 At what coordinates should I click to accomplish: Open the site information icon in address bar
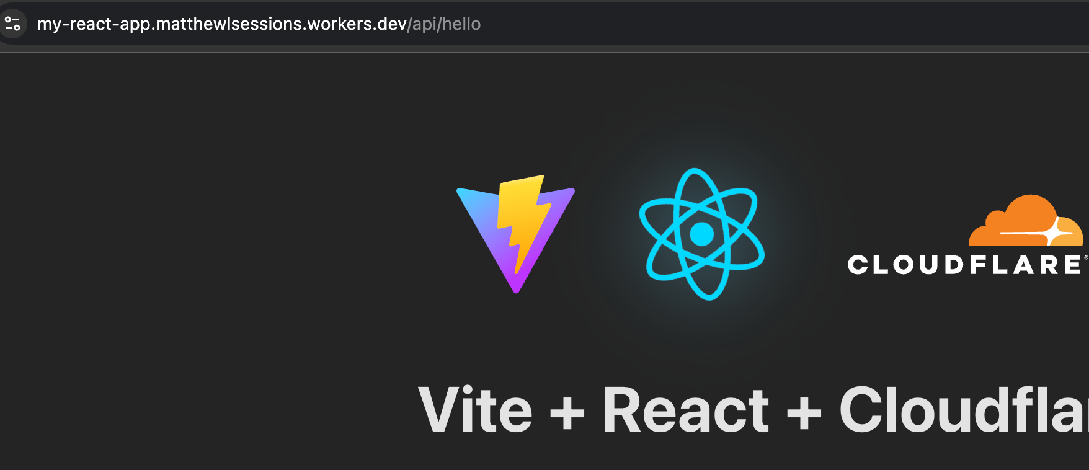(12, 24)
